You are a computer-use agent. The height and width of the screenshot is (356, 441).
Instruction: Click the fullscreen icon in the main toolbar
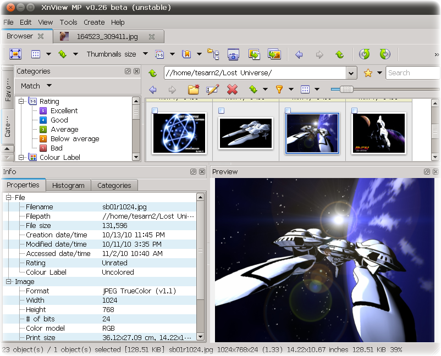[x=15, y=54]
